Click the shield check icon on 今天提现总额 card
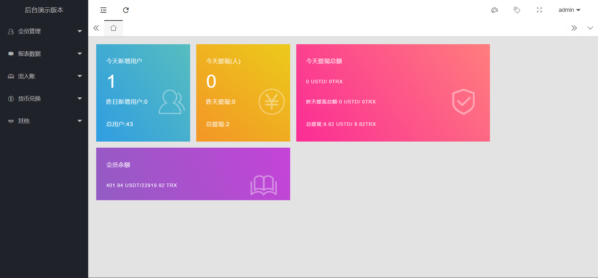 tap(463, 102)
